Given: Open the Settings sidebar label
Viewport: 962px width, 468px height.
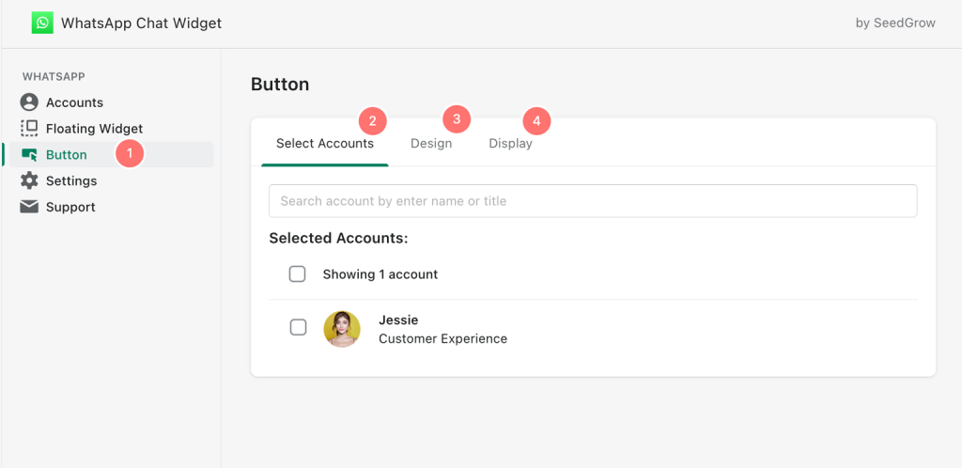Looking at the screenshot, I should (71, 181).
